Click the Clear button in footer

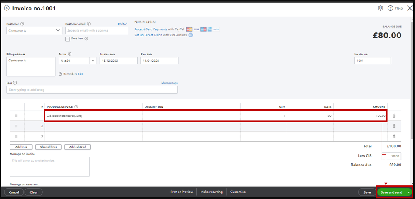[x=34, y=192]
